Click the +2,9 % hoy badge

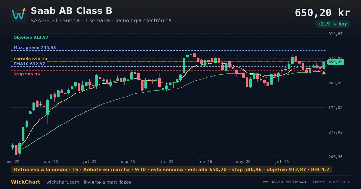pos(333,24)
